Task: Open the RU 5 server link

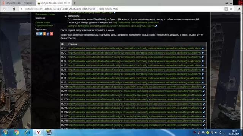Action: pyautogui.click(x=135, y=65)
